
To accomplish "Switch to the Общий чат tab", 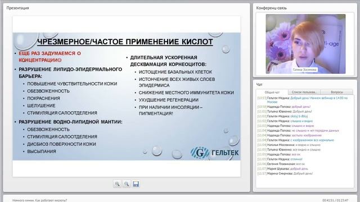I will tap(272, 92).
